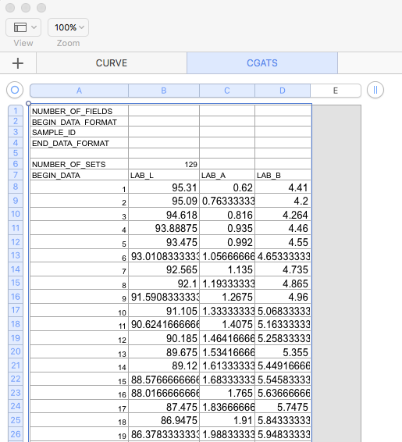Select column C header
This screenshot has width=402, height=442.
coord(227,91)
